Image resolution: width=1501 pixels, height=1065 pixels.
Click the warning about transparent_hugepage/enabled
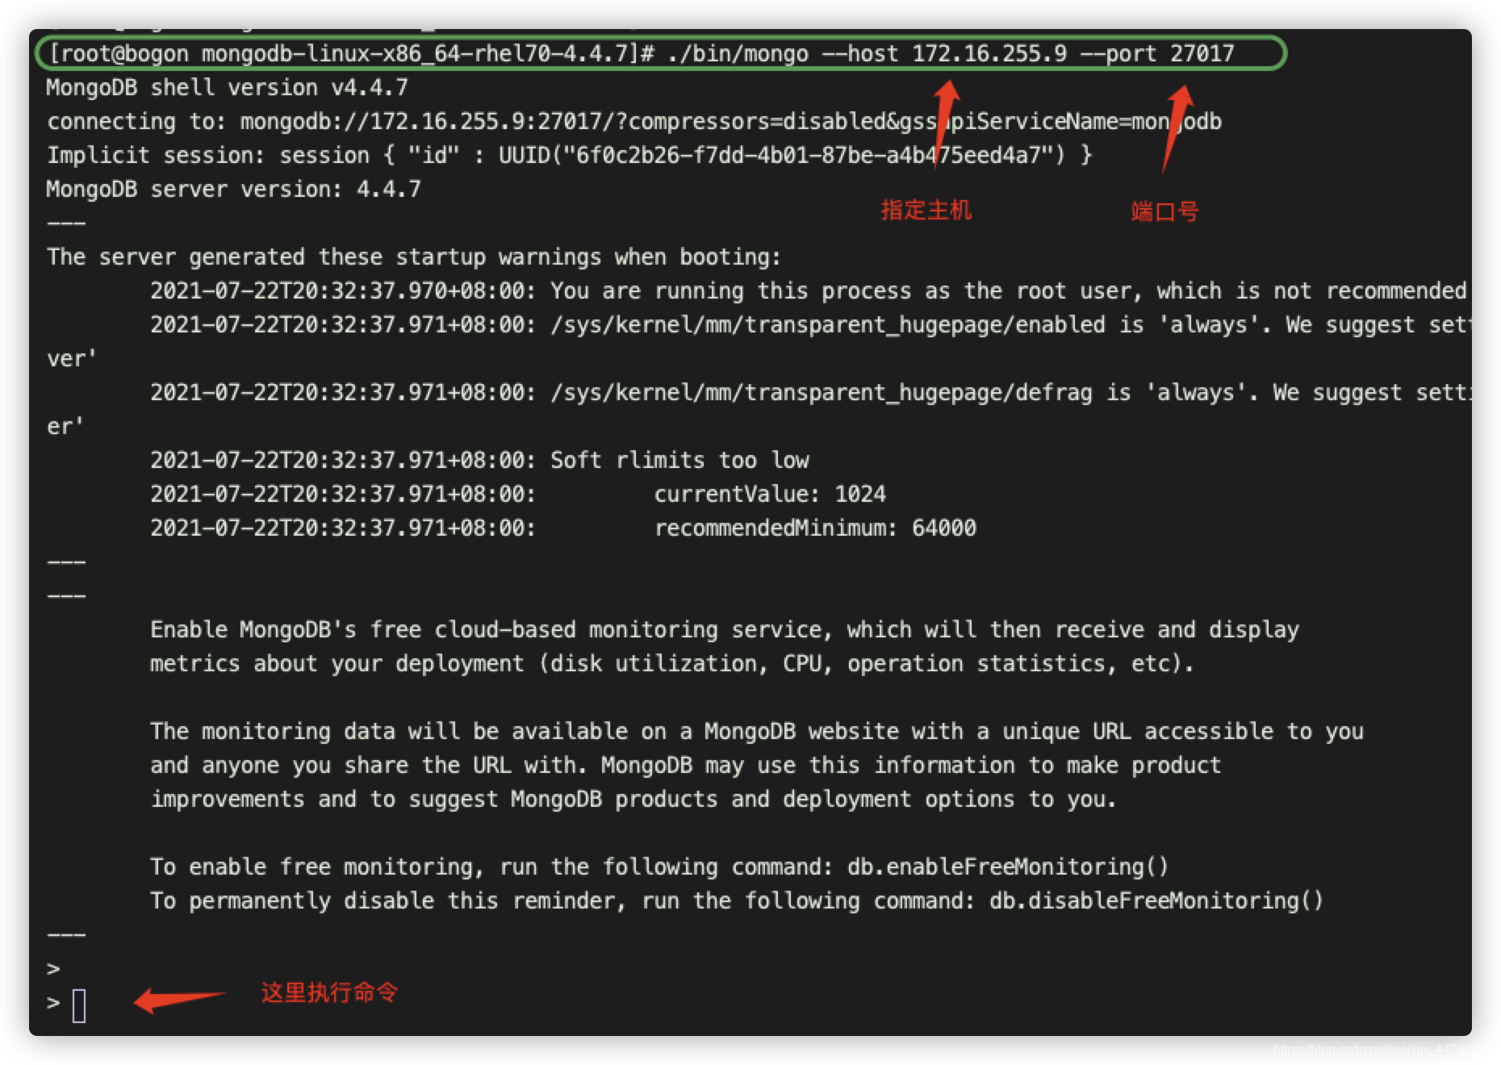point(810,325)
